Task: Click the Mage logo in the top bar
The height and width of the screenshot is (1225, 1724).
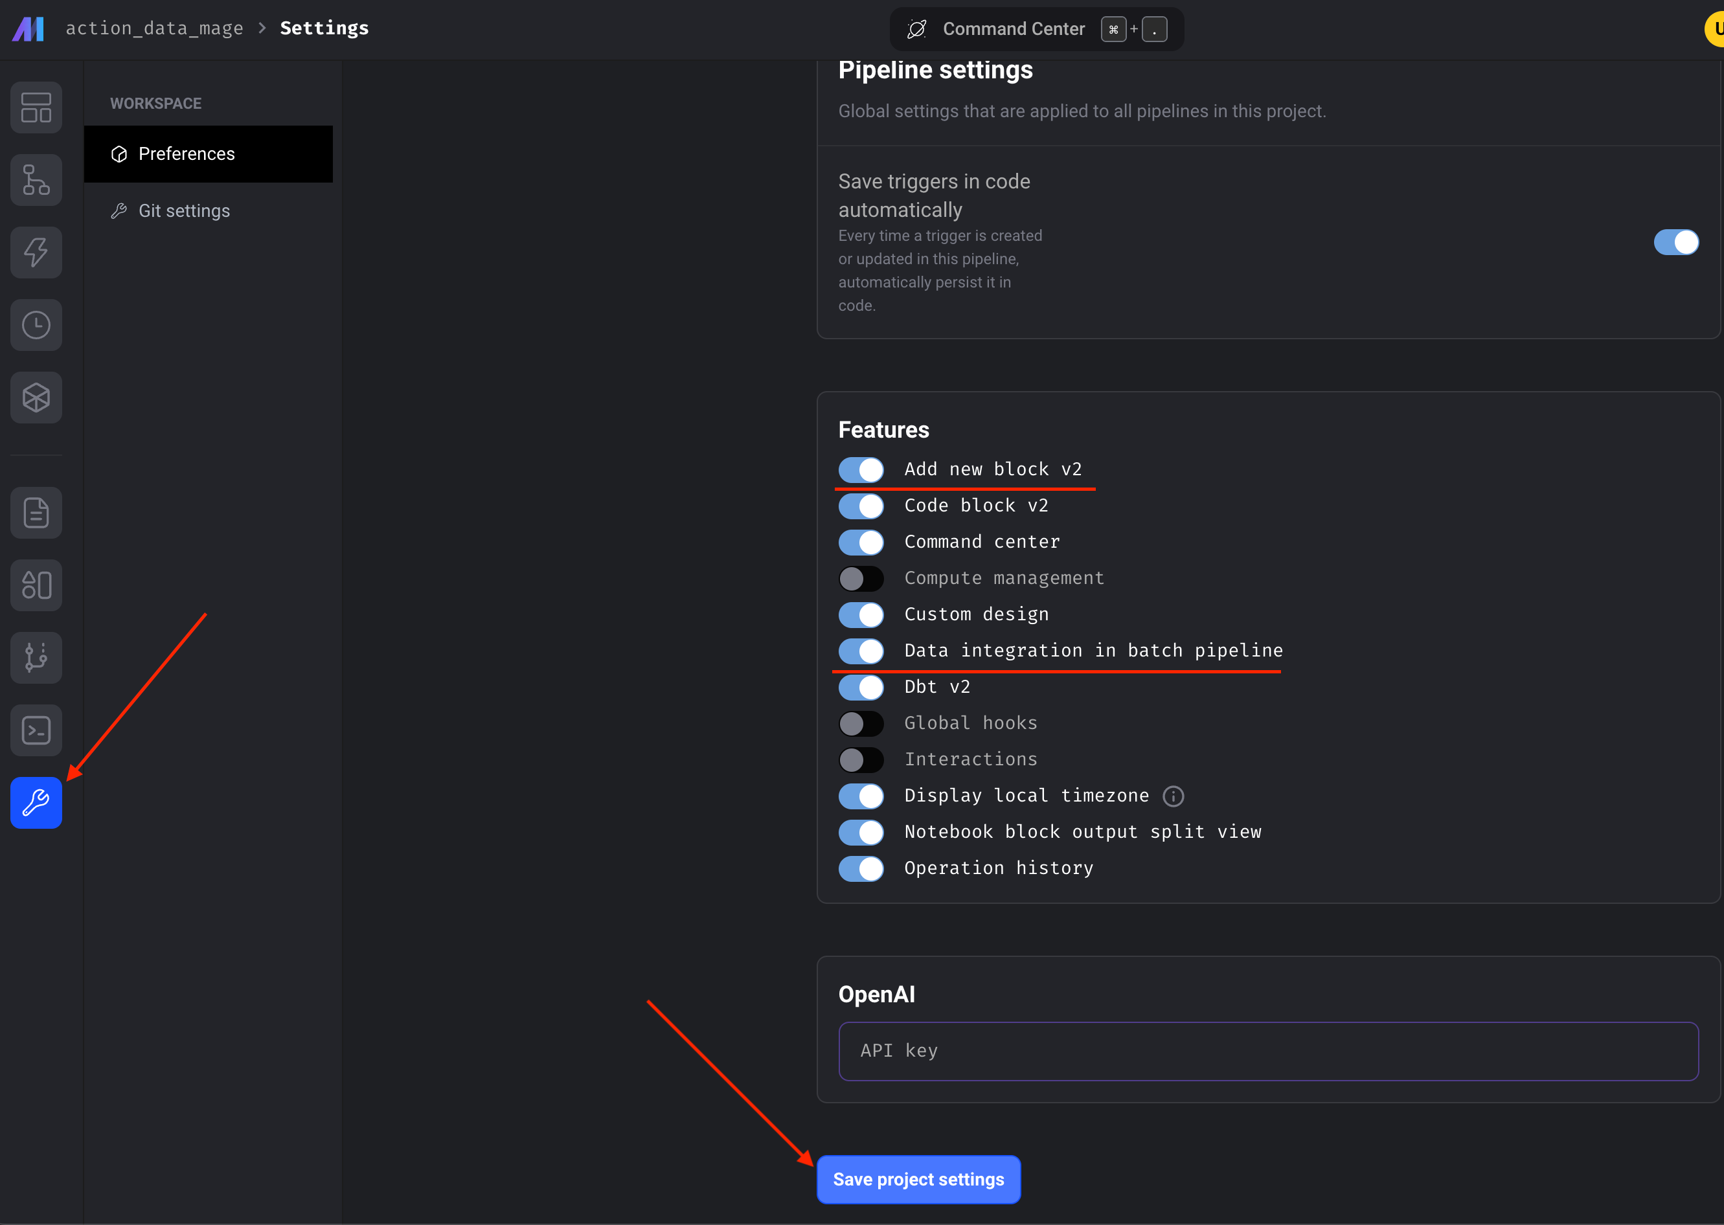Action: (x=27, y=28)
